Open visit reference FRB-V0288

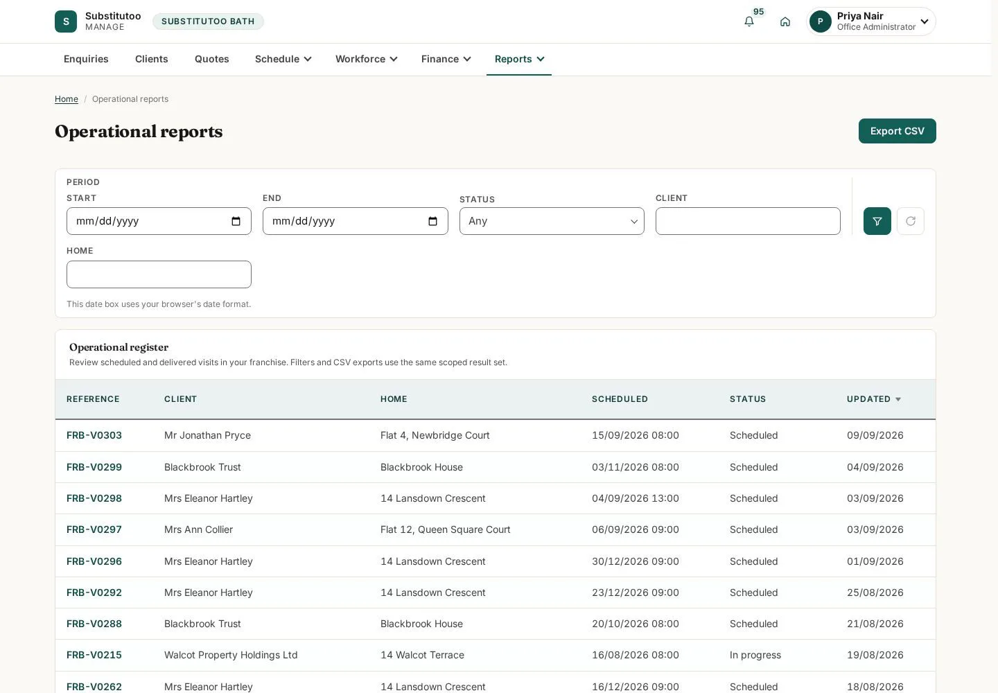coord(94,624)
